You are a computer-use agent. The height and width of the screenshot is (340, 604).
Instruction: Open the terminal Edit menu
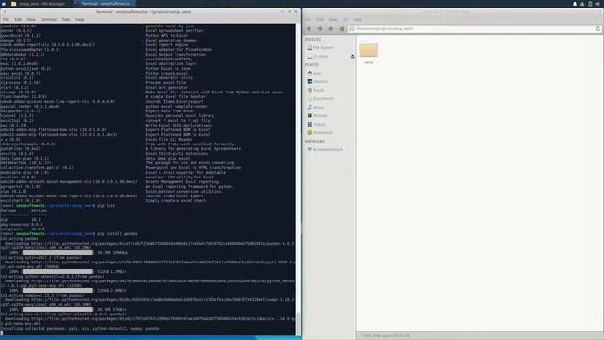click(x=18, y=19)
